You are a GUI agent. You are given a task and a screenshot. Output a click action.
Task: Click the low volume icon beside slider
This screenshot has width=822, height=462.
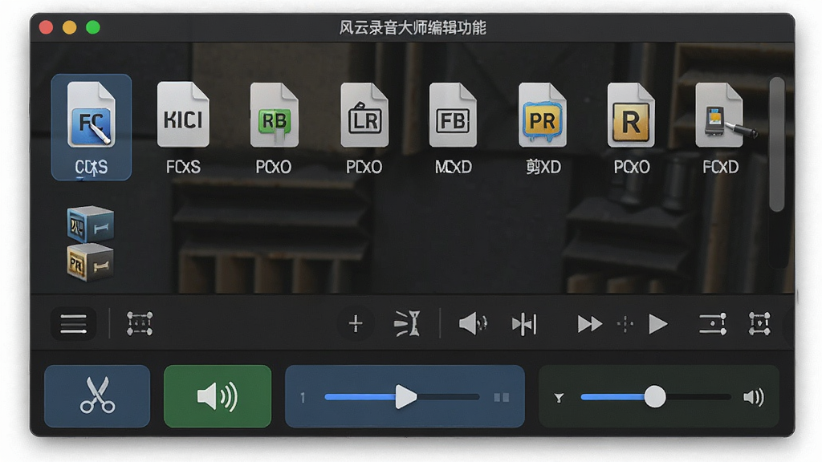tap(559, 398)
